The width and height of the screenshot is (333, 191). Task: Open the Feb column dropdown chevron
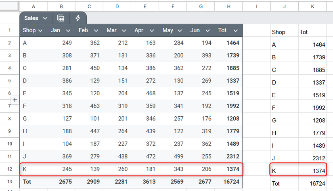[96, 31]
